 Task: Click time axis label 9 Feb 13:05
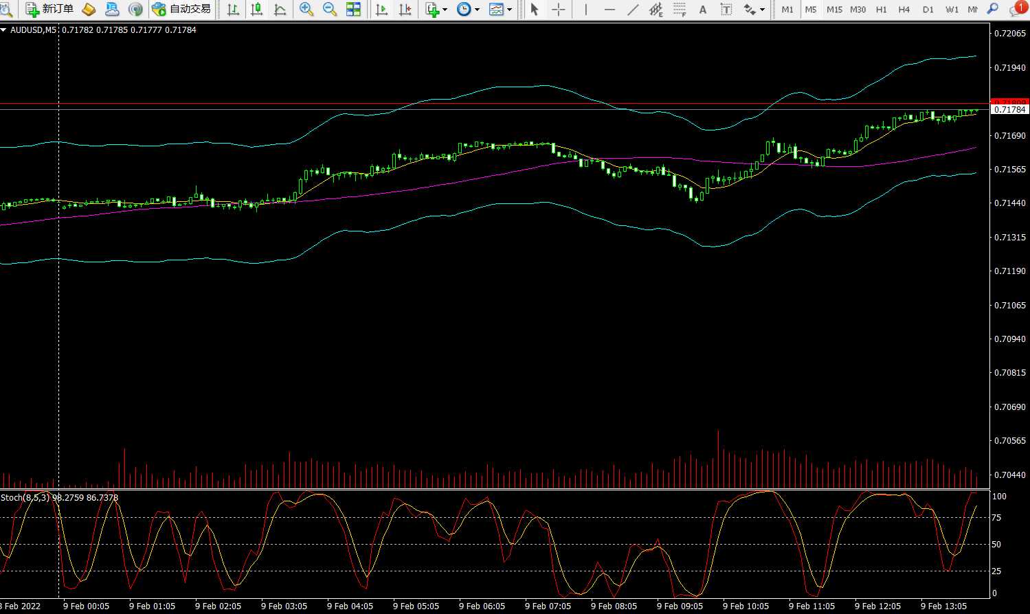point(943,606)
